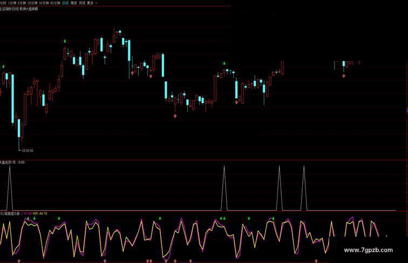Click the 2638.96 low price label
Viewport: 408px width, 263px height.
tap(28, 151)
